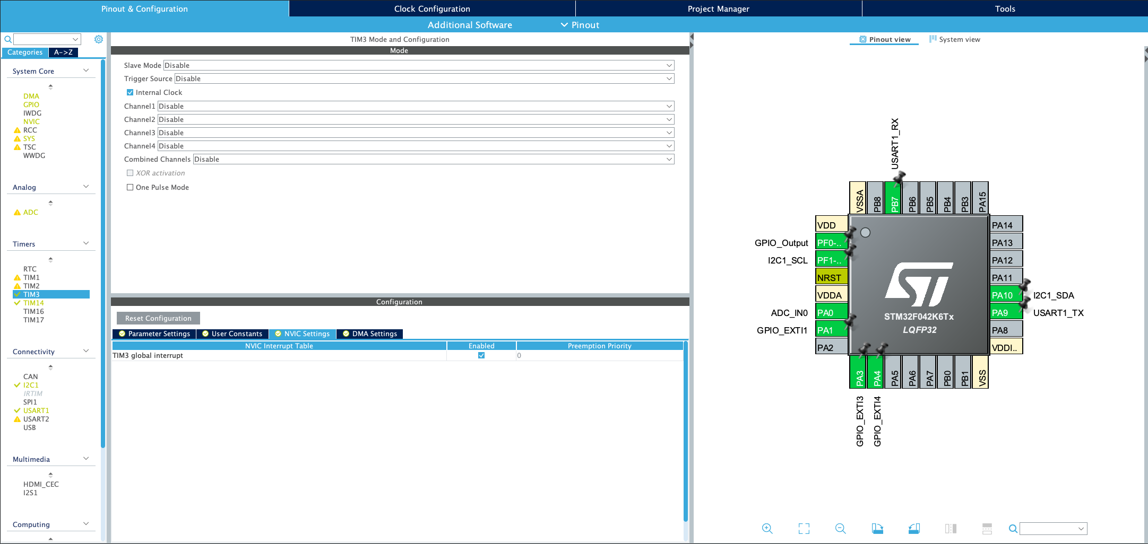Fit the chip pinout to the view
Viewport: 1148px width, 544px height.
[804, 529]
